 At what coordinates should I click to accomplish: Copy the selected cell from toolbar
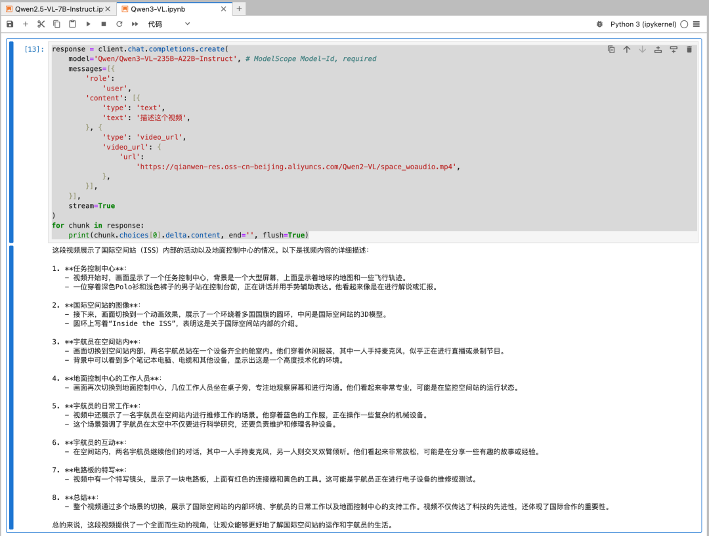tap(56, 24)
